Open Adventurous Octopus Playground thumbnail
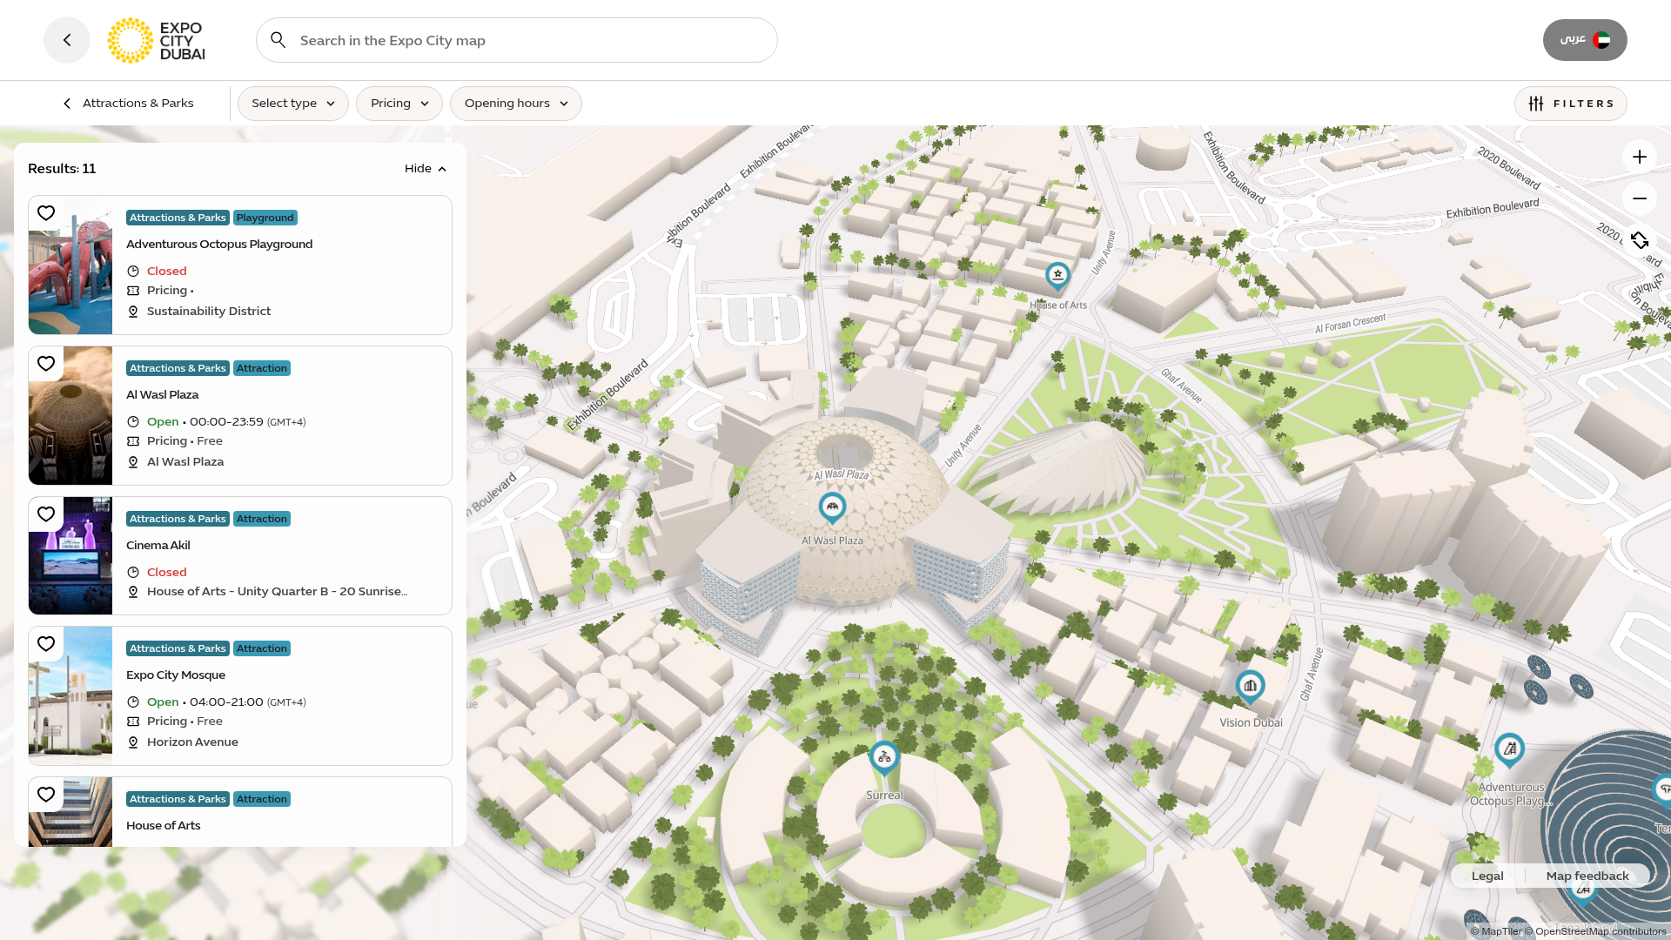Viewport: 1671px width, 940px height. coord(70,265)
